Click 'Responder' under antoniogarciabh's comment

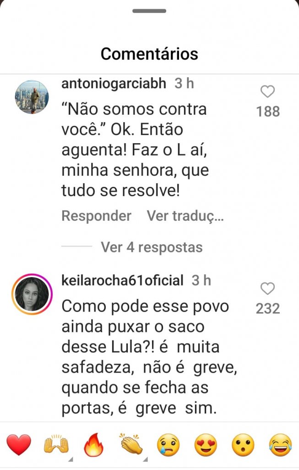click(96, 216)
